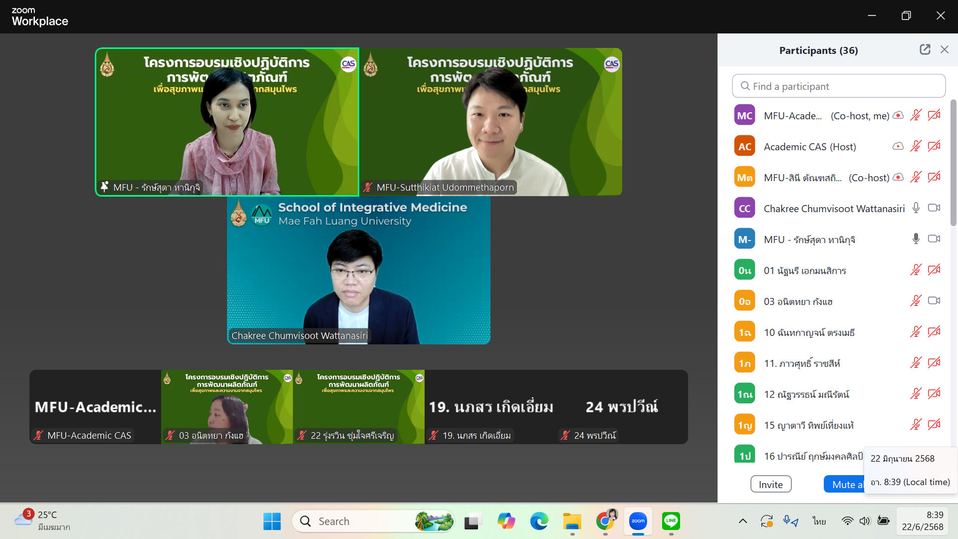Click muted mic icon for 03 อนิตทยา

[916, 301]
